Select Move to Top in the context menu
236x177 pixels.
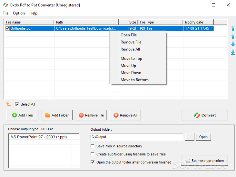click(138, 59)
